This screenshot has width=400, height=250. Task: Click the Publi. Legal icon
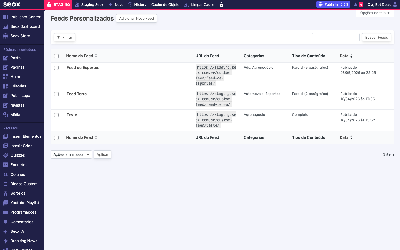[6, 96]
